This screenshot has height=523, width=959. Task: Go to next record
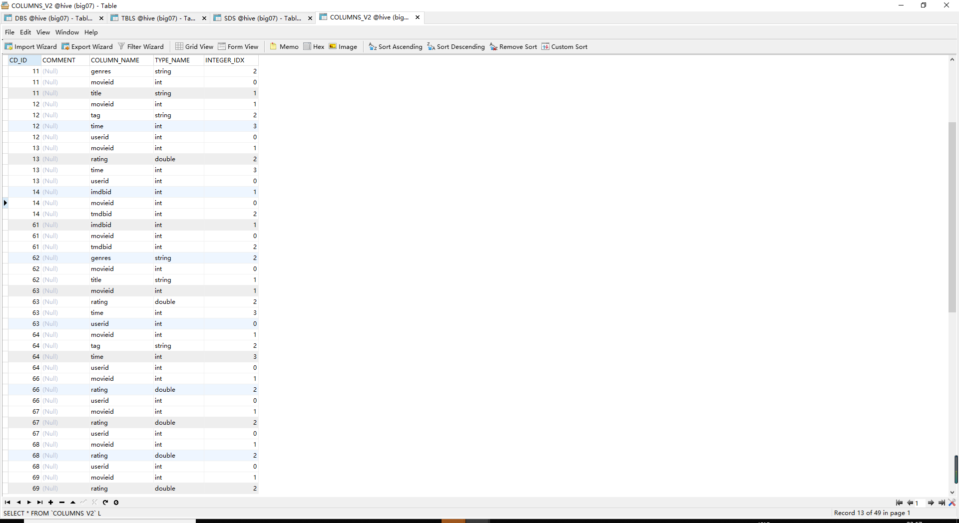click(29, 503)
